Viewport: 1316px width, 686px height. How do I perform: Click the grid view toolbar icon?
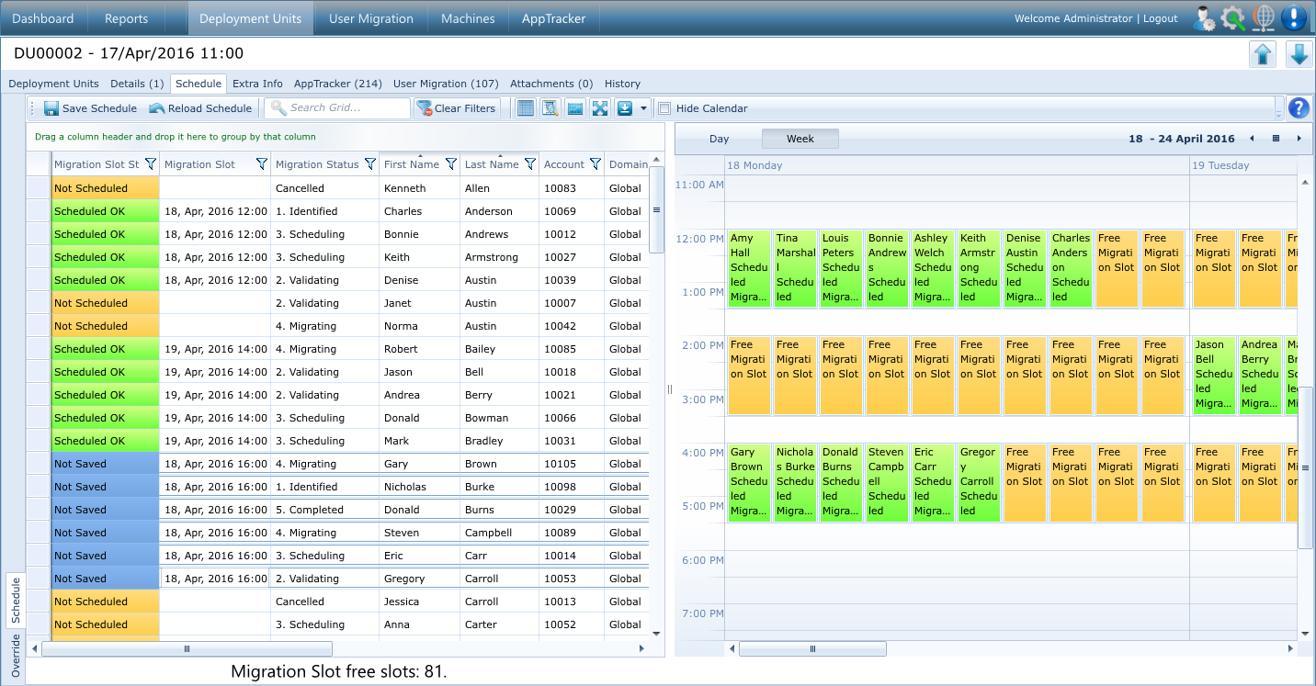coord(526,108)
